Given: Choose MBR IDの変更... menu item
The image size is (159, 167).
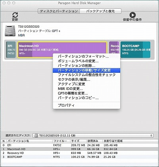Looking at the screenshot, I should click(87, 89).
